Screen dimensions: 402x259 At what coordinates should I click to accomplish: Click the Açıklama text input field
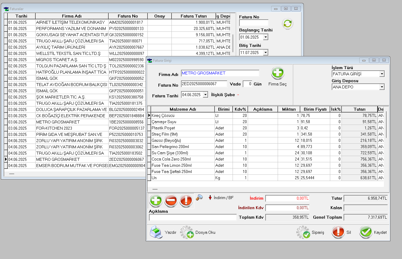point(193,217)
